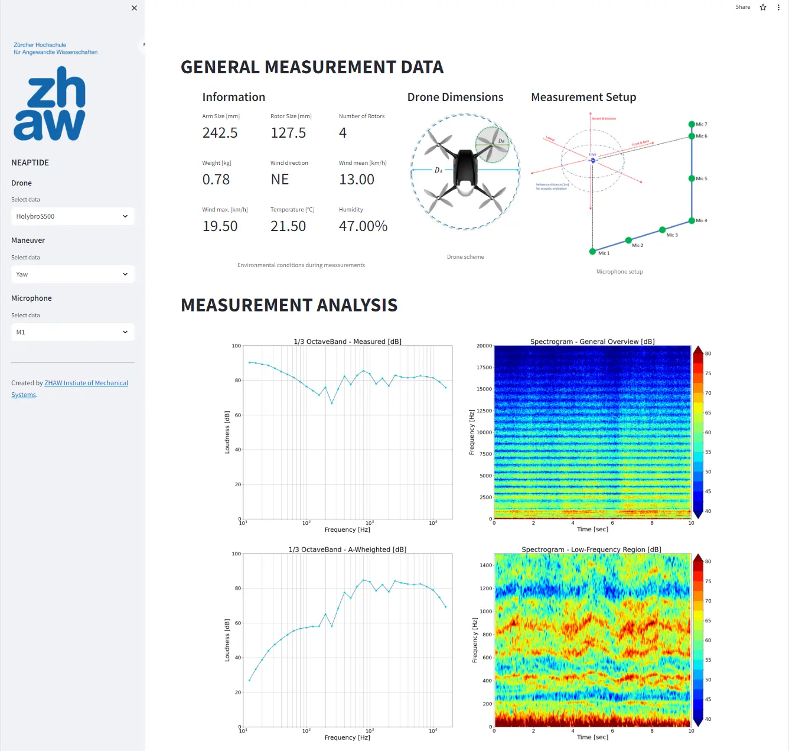Image resolution: width=789 pixels, height=751 pixels.
Task: Click the Wind mean value 13.00
Action: [x=357, y=180]
